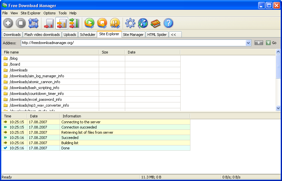Select heavy traffic mode icon
This screenshot has width=282, height=181.
point(74,23)
